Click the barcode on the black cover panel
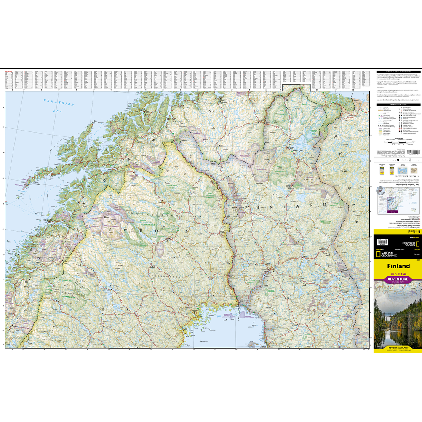This screenshot has height=422, width=422. click(382, 242)
